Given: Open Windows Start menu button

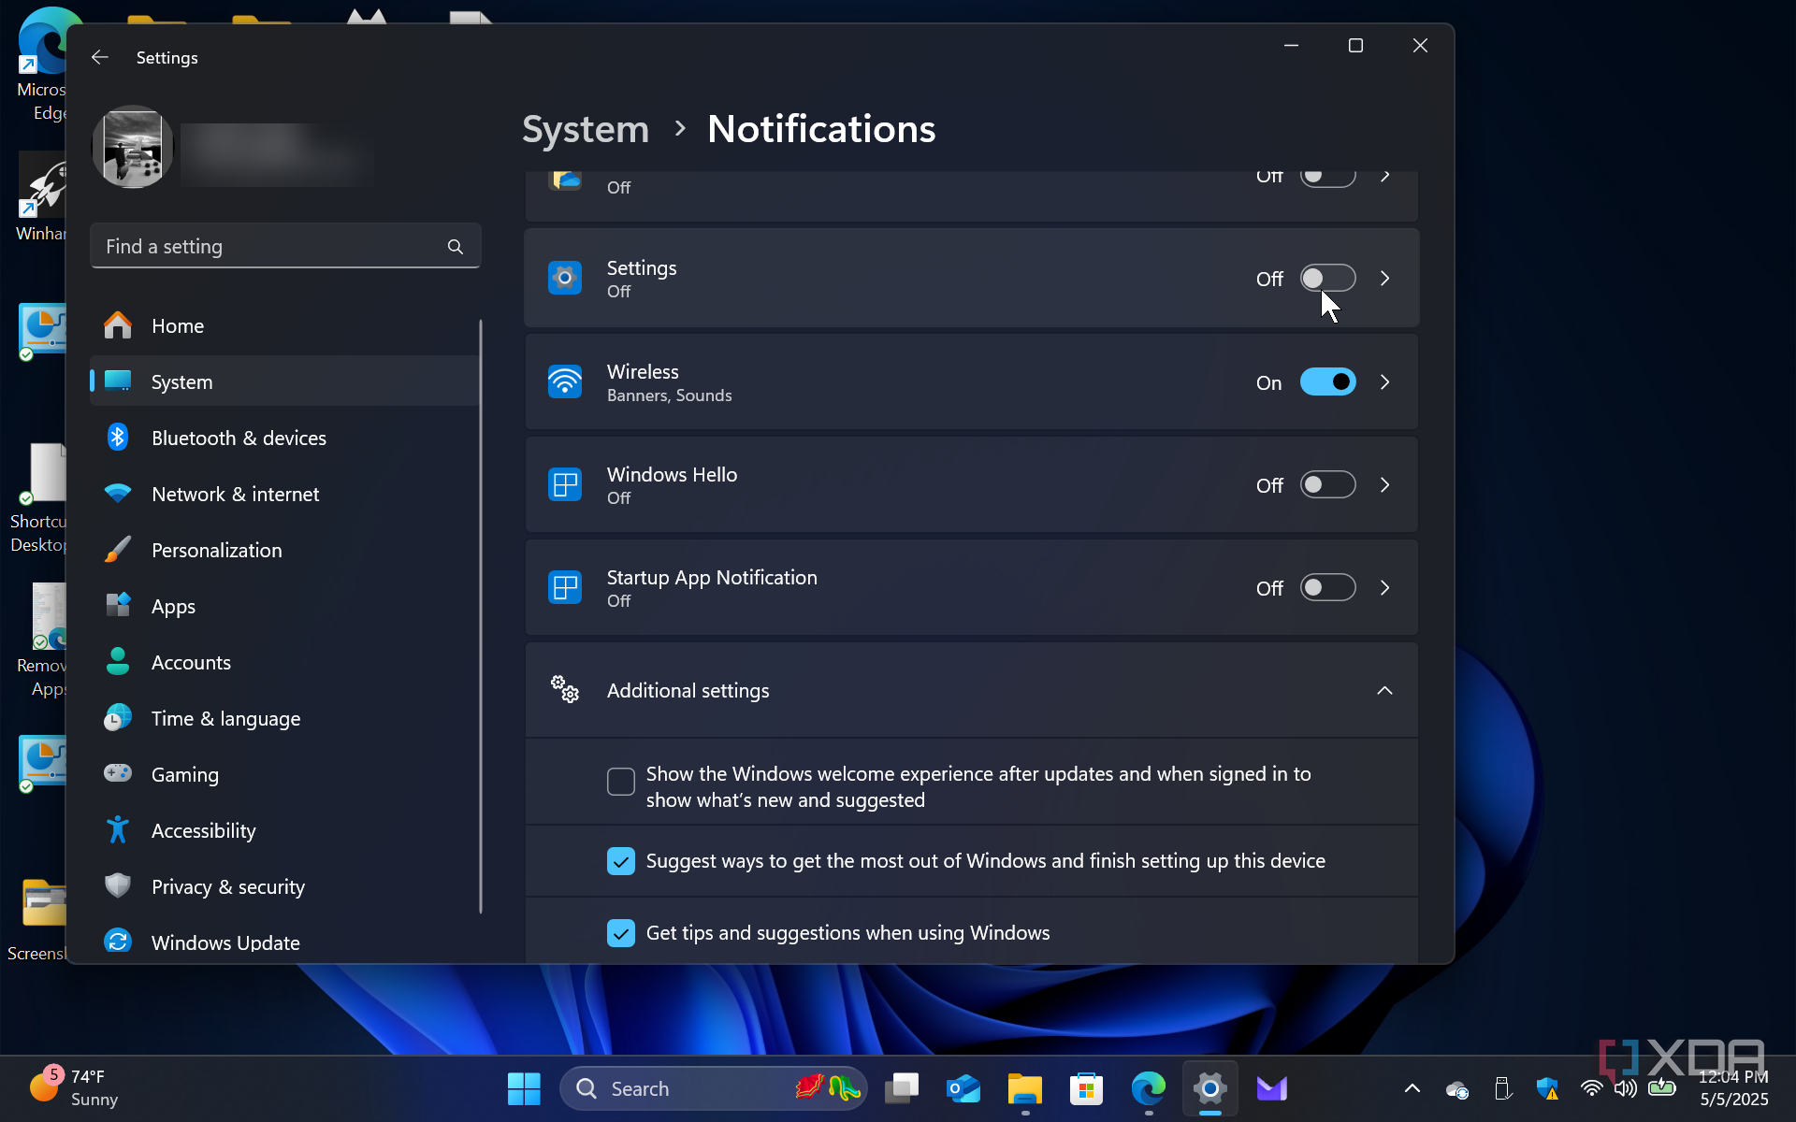Looking at the screenshot, I should pos(524,1088).
